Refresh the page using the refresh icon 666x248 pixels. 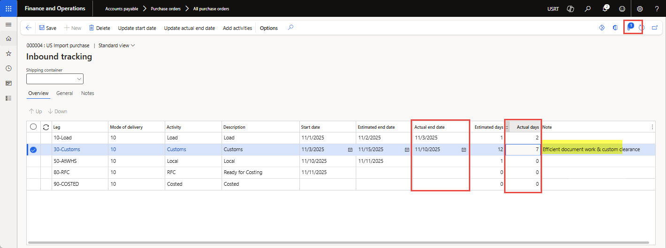click(642, 28)
